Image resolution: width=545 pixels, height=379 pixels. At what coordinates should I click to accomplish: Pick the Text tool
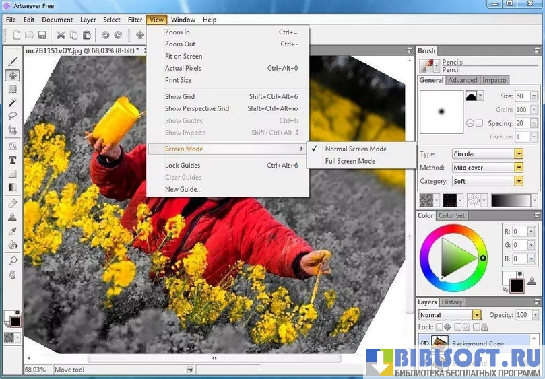tap(12, 160)
